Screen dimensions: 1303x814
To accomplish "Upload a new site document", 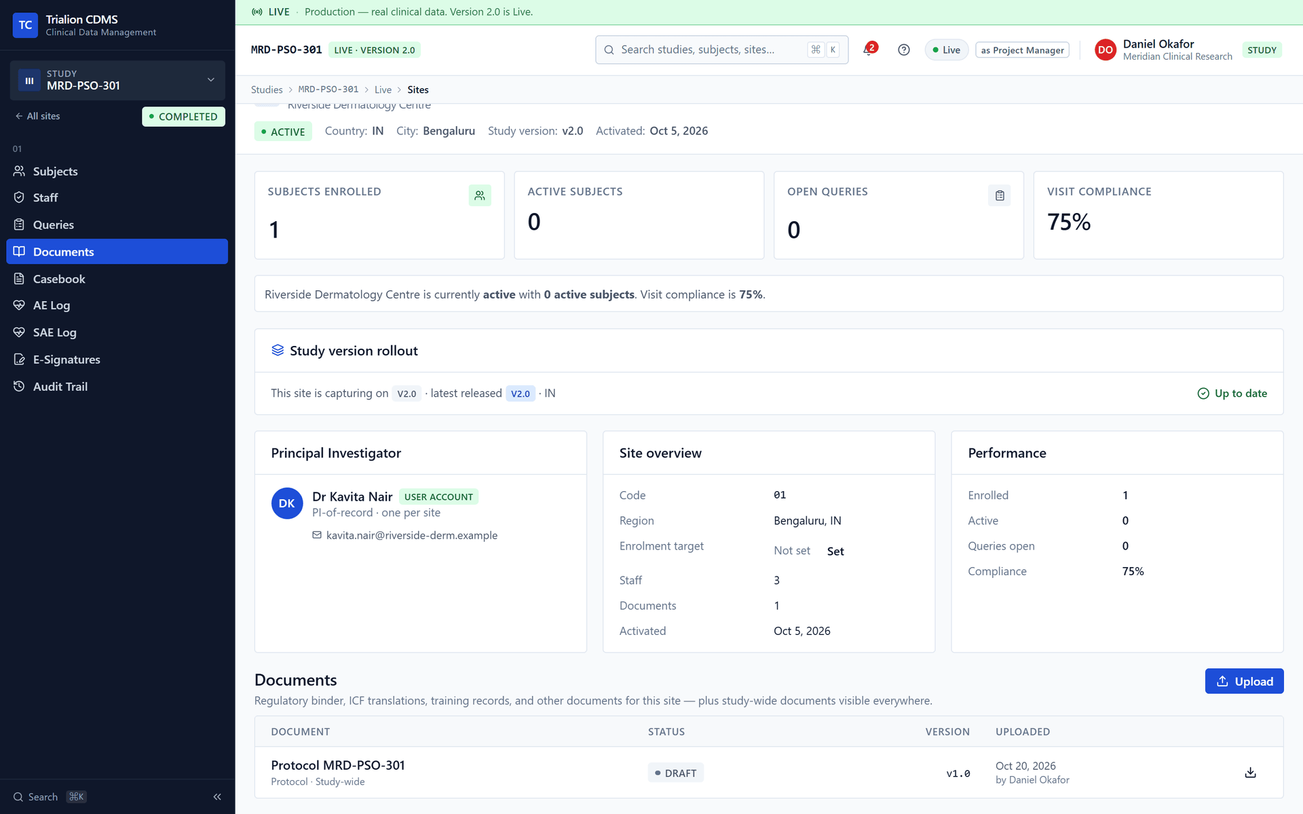I will point(1244,681).
